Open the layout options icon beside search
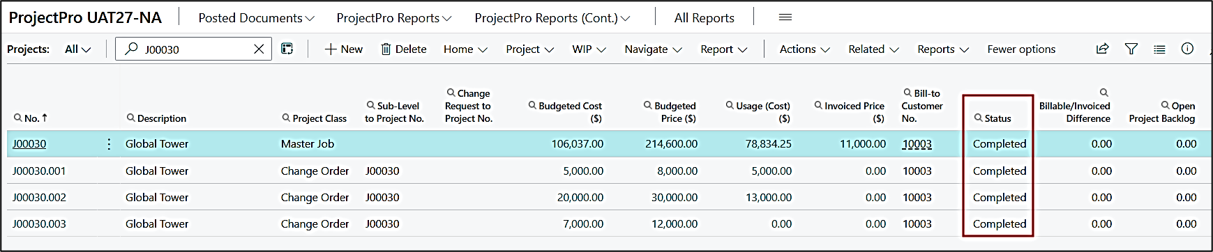Screen dimensions: 1213x252 [x=287, y=49]
